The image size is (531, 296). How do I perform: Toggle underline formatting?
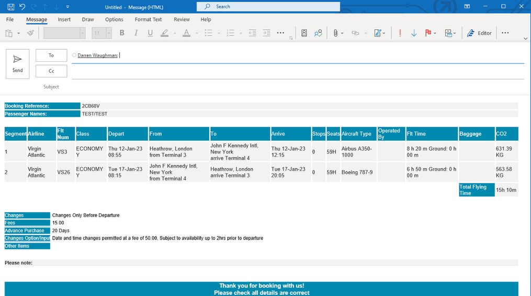click(x=150, y=33)
